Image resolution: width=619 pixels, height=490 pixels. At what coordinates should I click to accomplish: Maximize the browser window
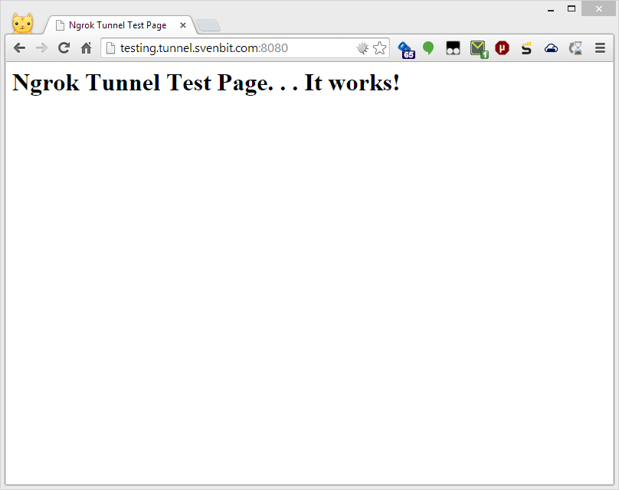click(x=572, y=8)
